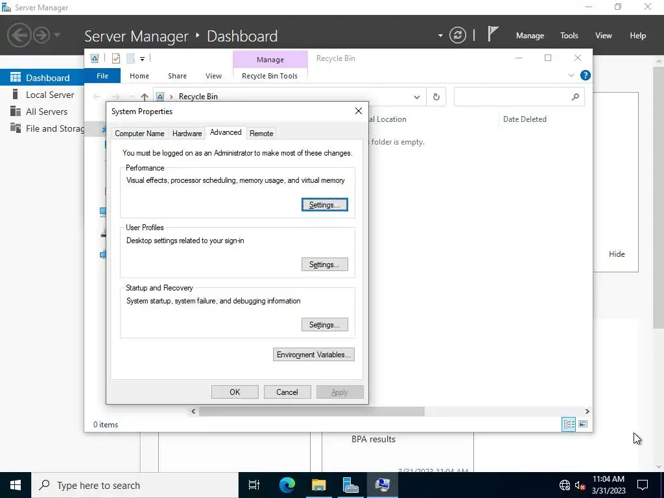The width and height of the screenshot is (664, 498).
Task: Switch to large thumbnails view icon
Action: (x=583, y=424)
